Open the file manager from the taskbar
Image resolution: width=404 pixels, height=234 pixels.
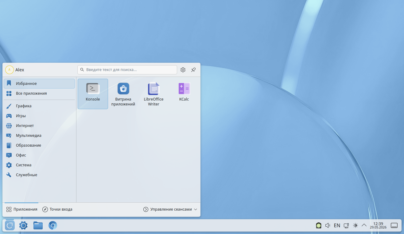click(38, 225)
